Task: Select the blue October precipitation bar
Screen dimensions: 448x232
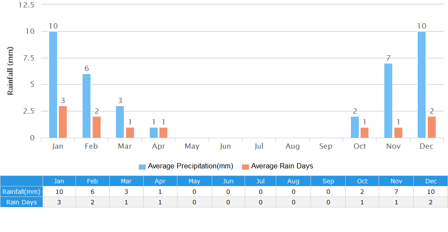Action: 355,127
